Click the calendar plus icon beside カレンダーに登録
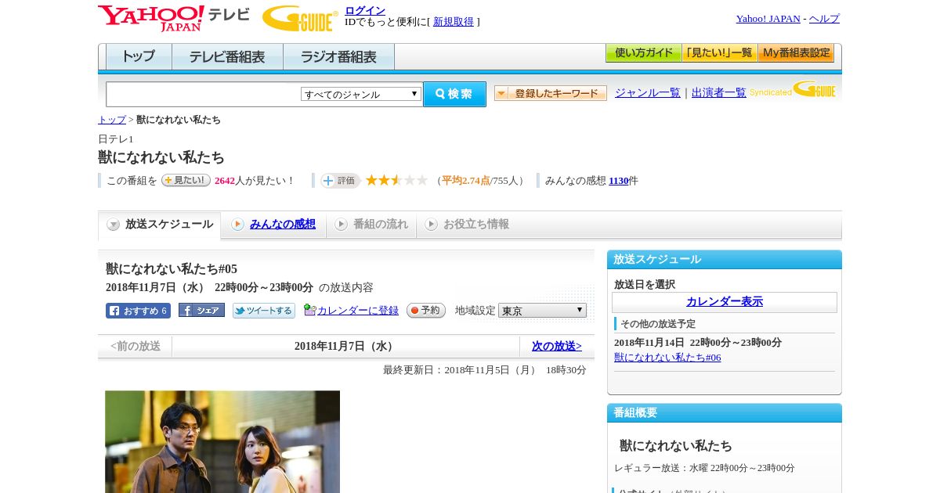 (x=309, y=310)
